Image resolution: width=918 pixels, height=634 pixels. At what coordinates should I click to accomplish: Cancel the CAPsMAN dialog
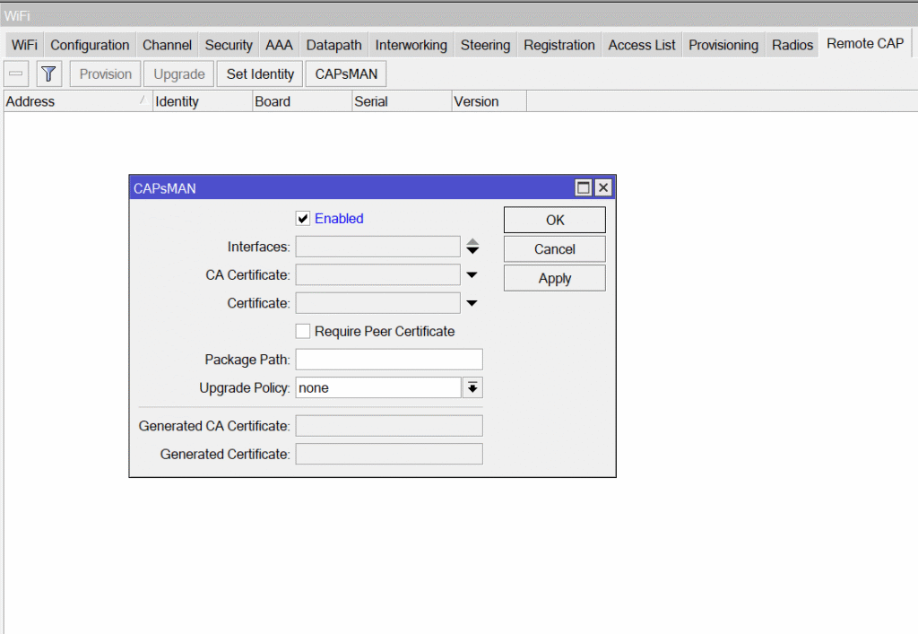[x=554, y=249]
